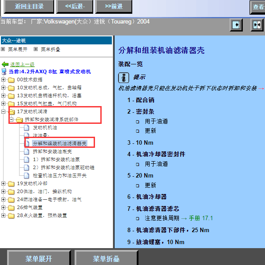
Task: Click 9 - 放油螺塞，10 Nm text
Action: click(x=156, y=242)
